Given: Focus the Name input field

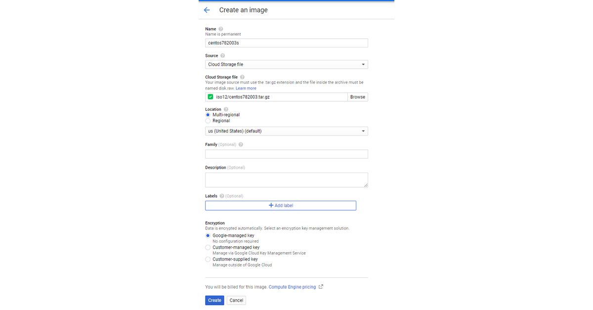Looking at the screenshot, I should point(287,43).
